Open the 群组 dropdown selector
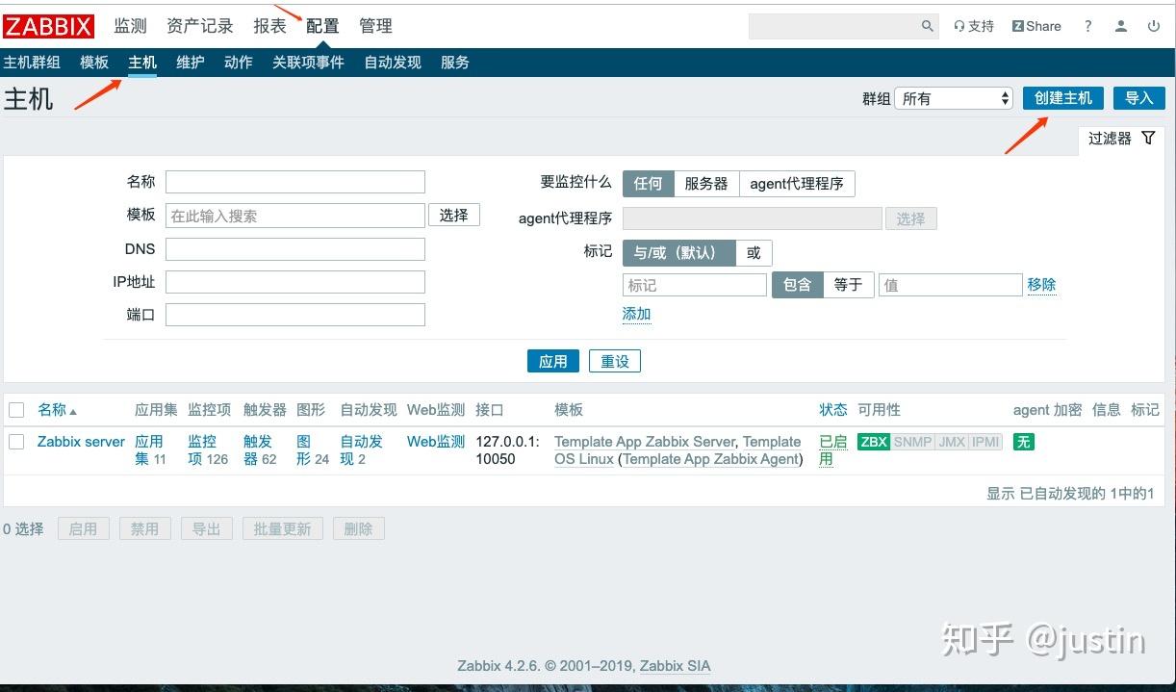This screenshot has width=1176, height=692. 953,97
